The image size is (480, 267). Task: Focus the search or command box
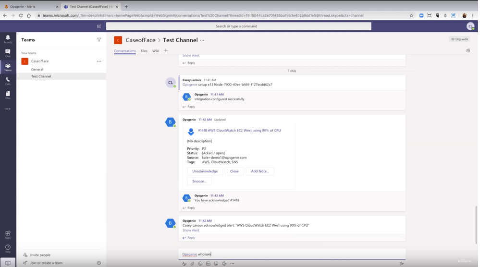(238, 26)
